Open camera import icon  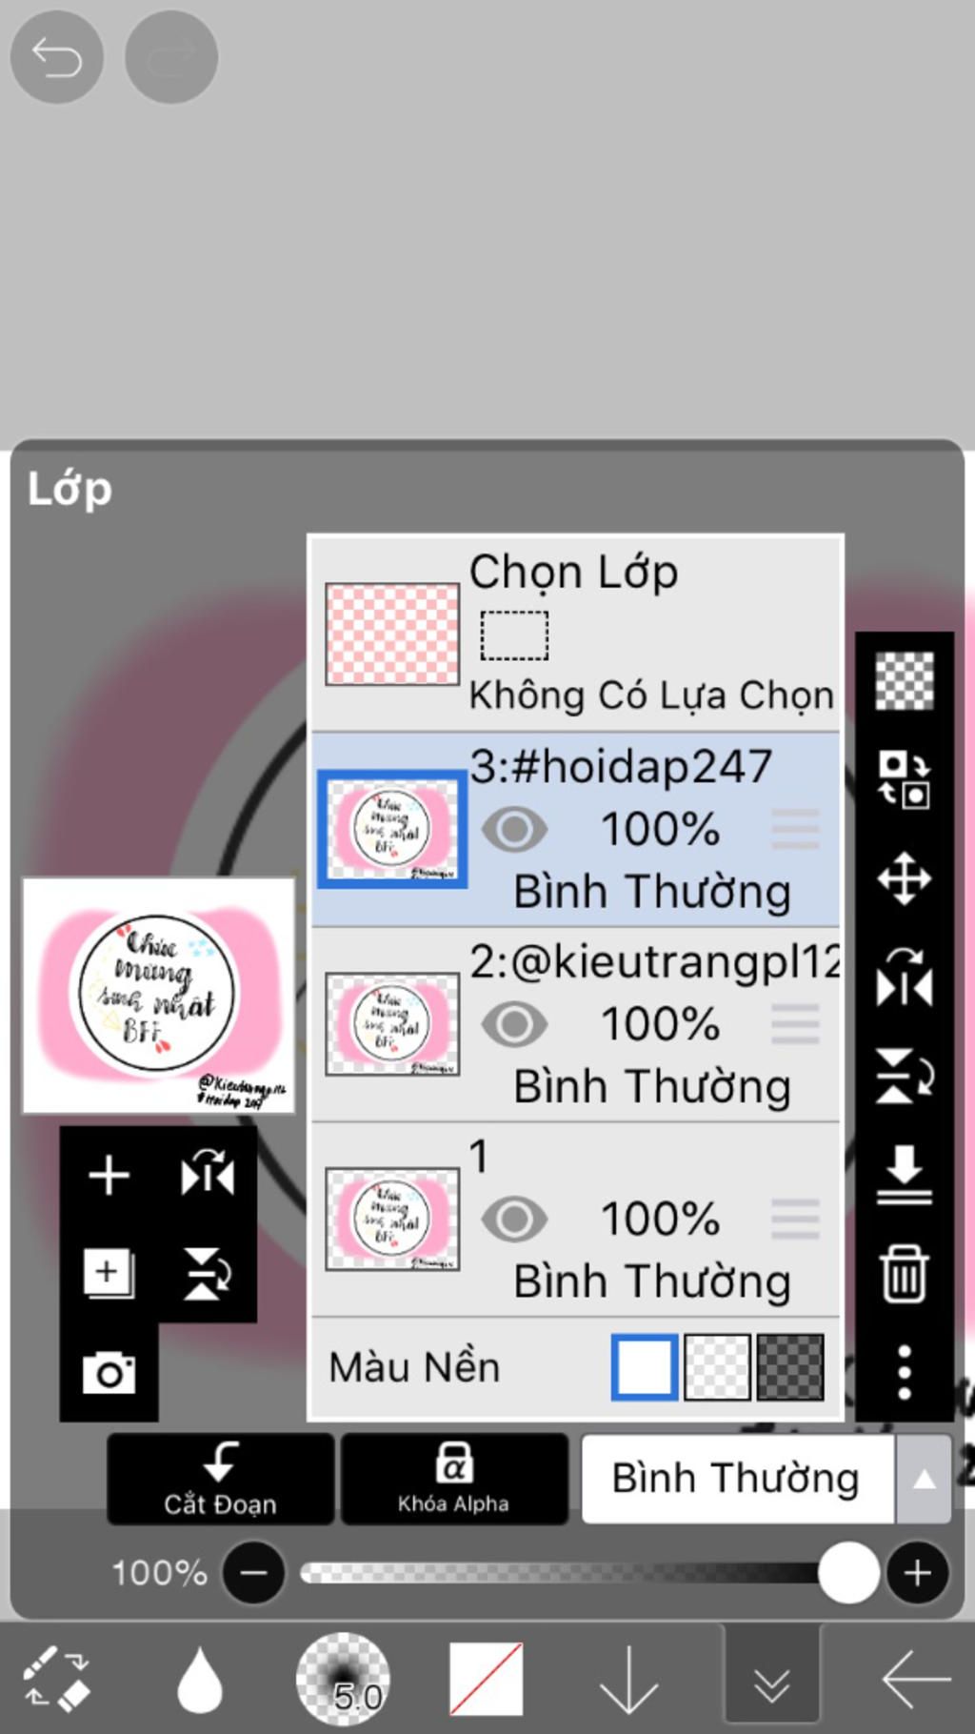tap(109, 1372)
